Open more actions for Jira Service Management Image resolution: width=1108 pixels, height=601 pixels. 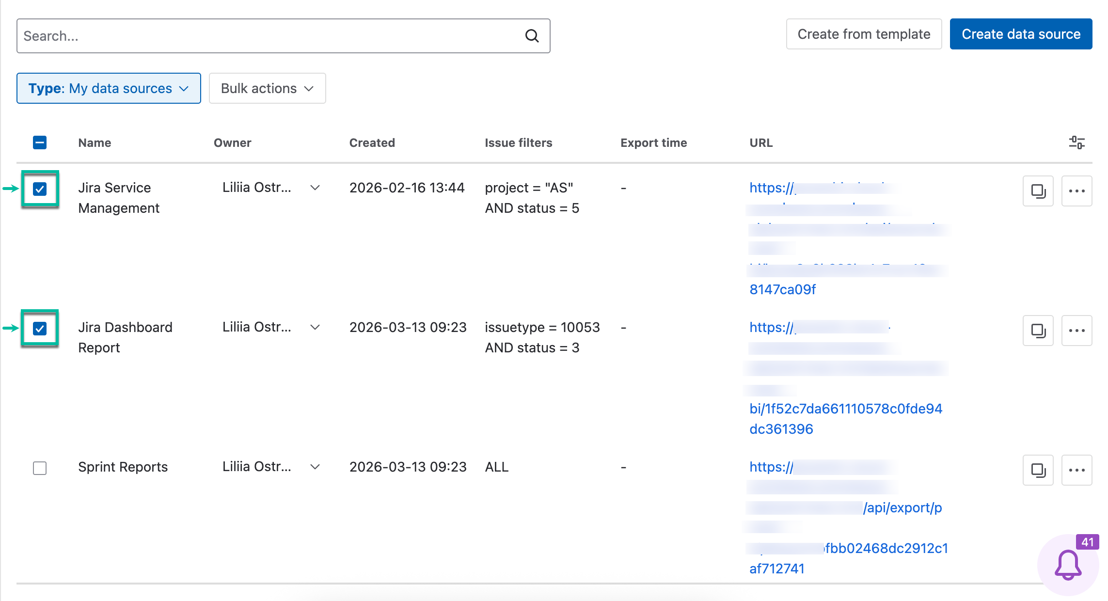coord(1076,191)
